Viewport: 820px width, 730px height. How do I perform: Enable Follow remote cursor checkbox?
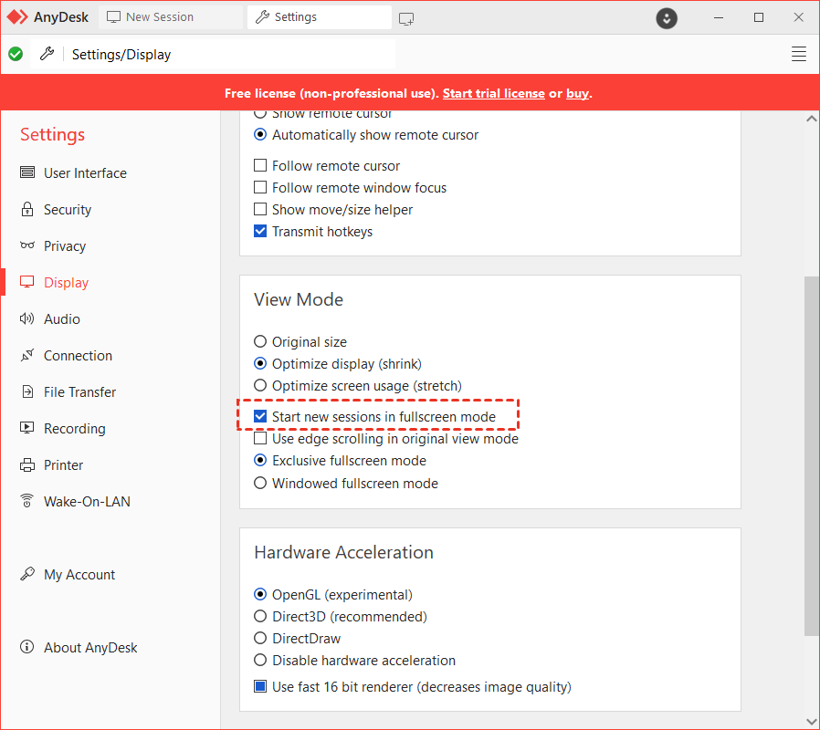260,166
